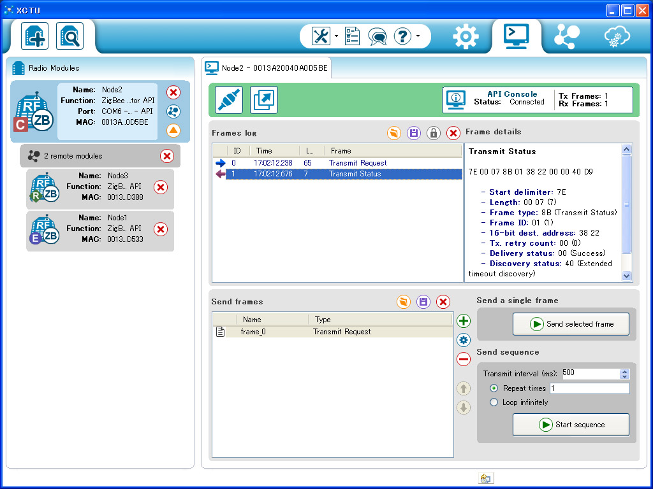
Task: Sort frames log by Frame column
Action: [393, 151]
